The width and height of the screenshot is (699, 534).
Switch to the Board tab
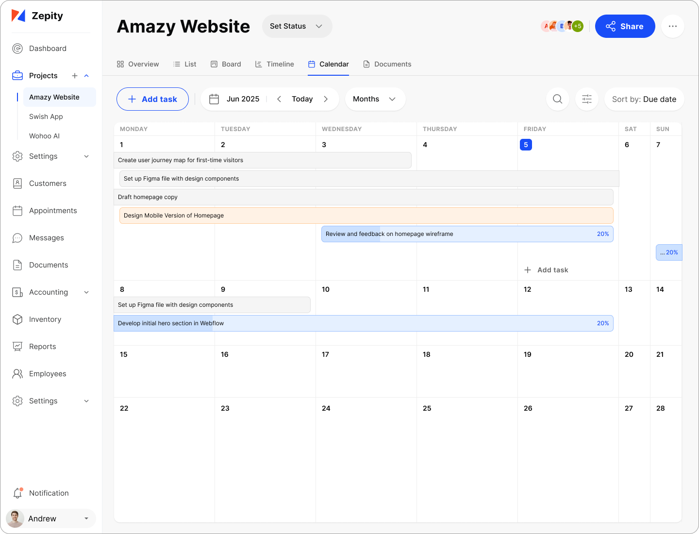[x=226, y=64]
